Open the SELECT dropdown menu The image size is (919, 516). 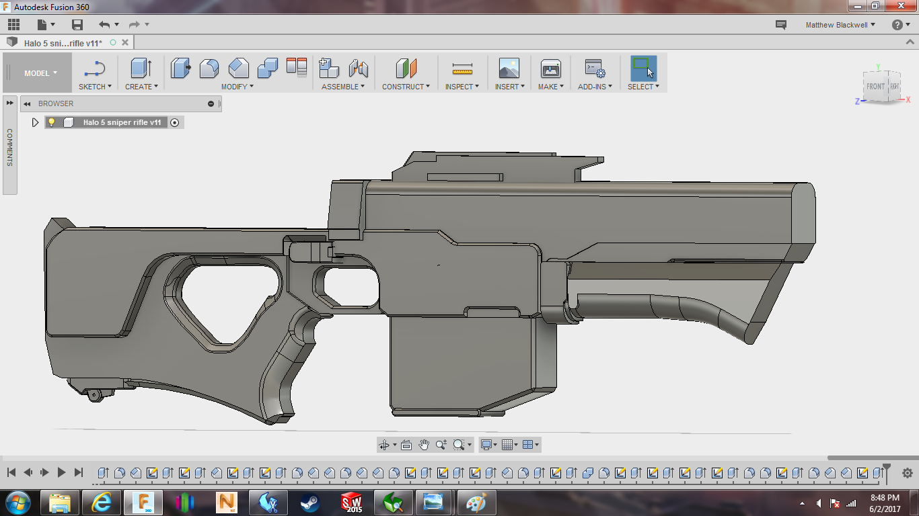(x=644, y=87)
